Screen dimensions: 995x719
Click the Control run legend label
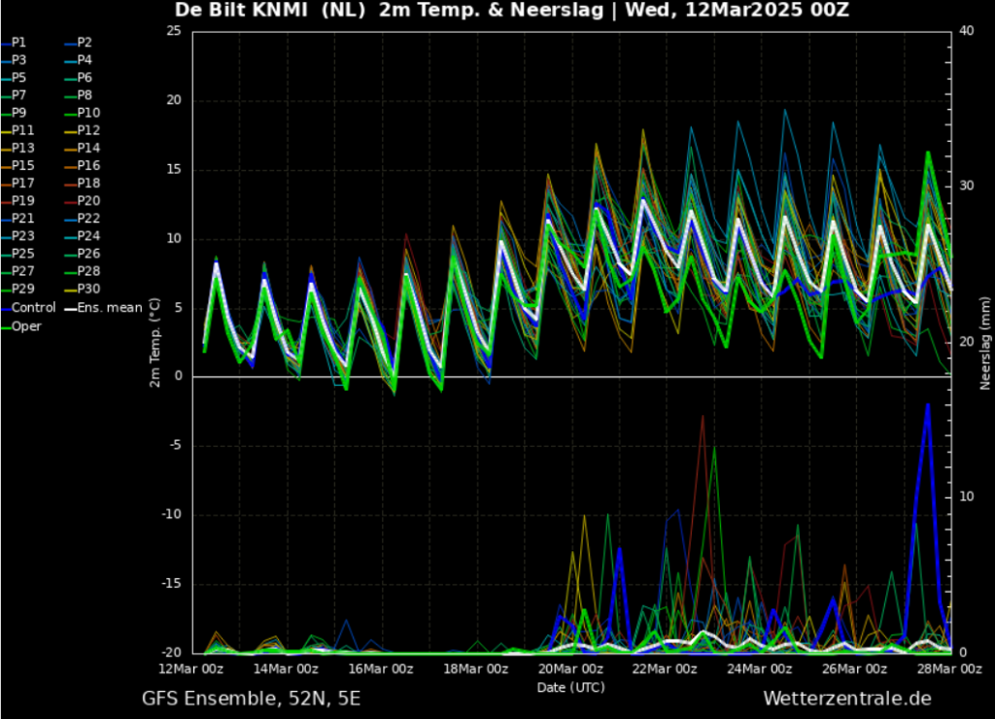[x=33, y=308]
